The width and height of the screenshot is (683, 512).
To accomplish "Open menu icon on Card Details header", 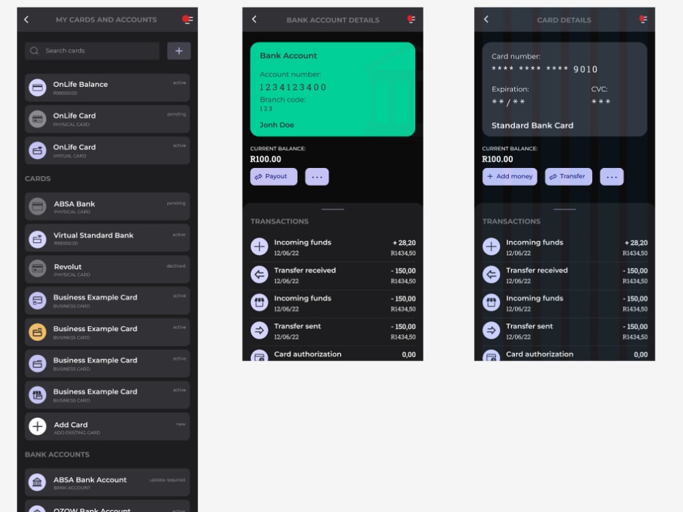I will [x=643, y=19].
